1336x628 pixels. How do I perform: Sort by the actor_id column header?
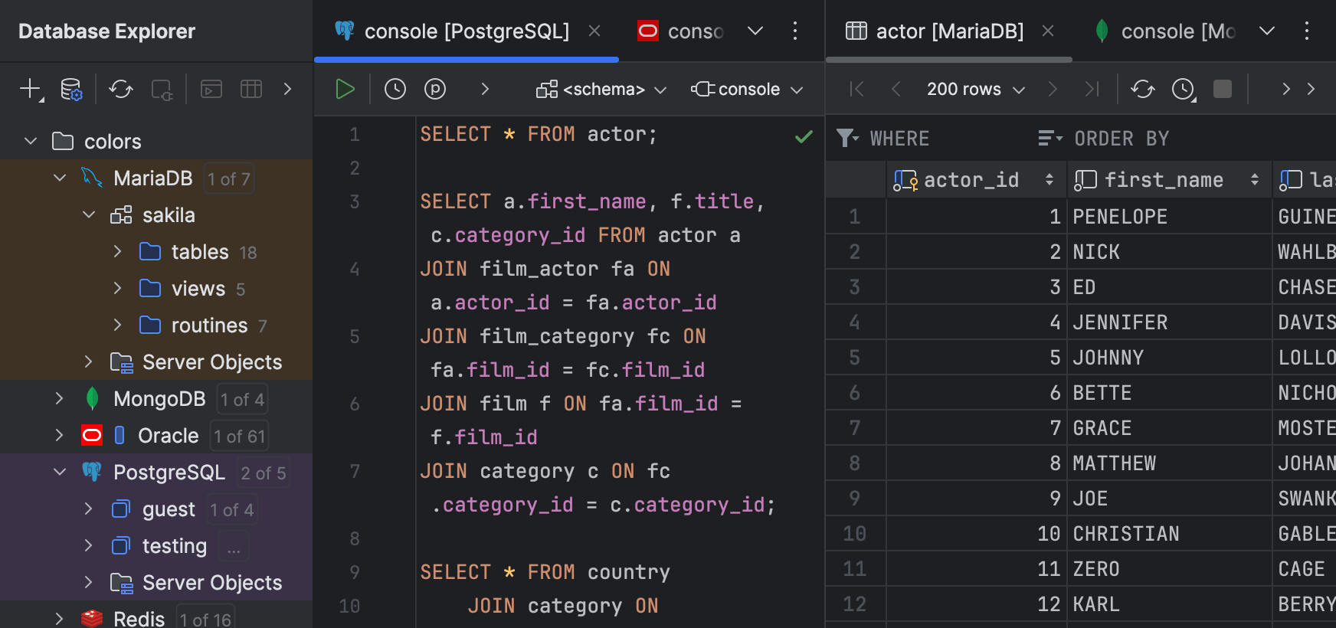point(971,180)
